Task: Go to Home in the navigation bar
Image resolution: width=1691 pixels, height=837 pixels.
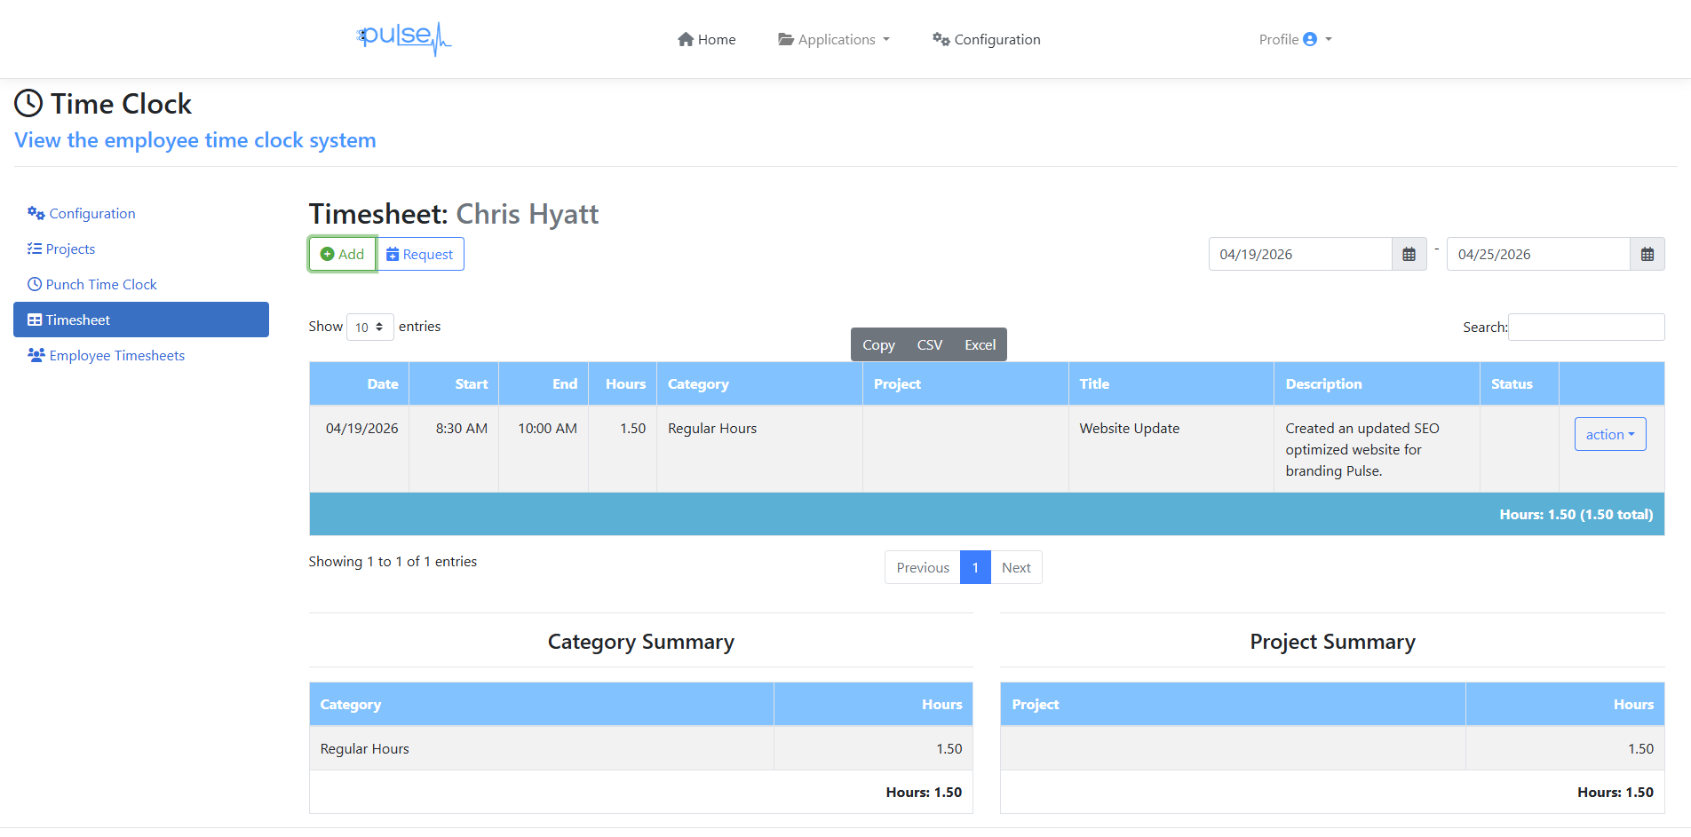Action: tap(706, 39)
